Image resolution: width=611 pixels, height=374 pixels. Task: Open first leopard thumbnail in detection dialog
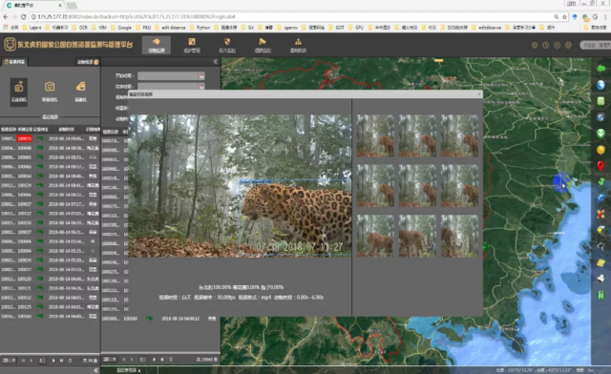tap(375, 135)
